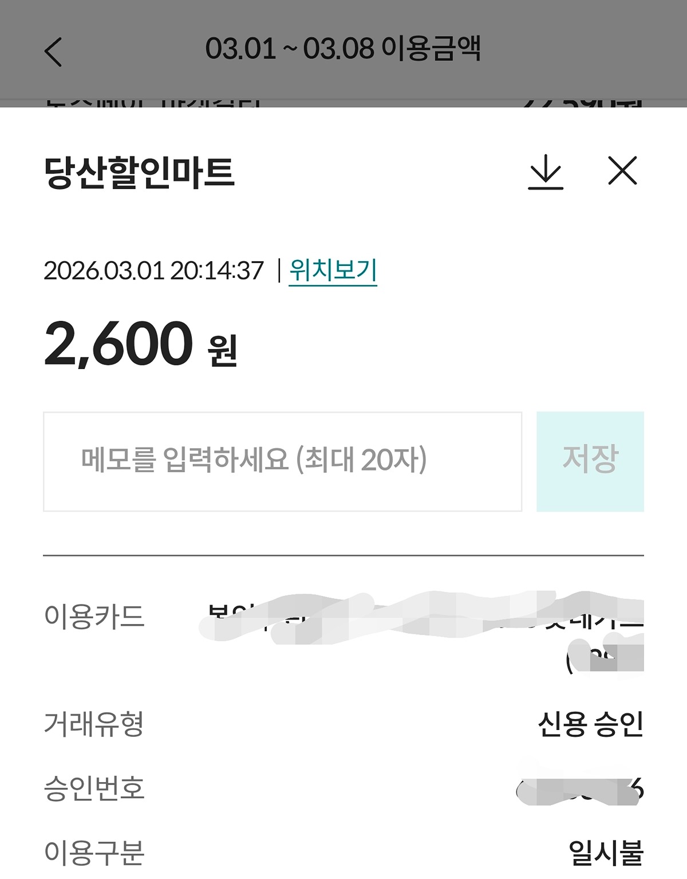Tap the masked card number in parentheses

pos(605,659)
